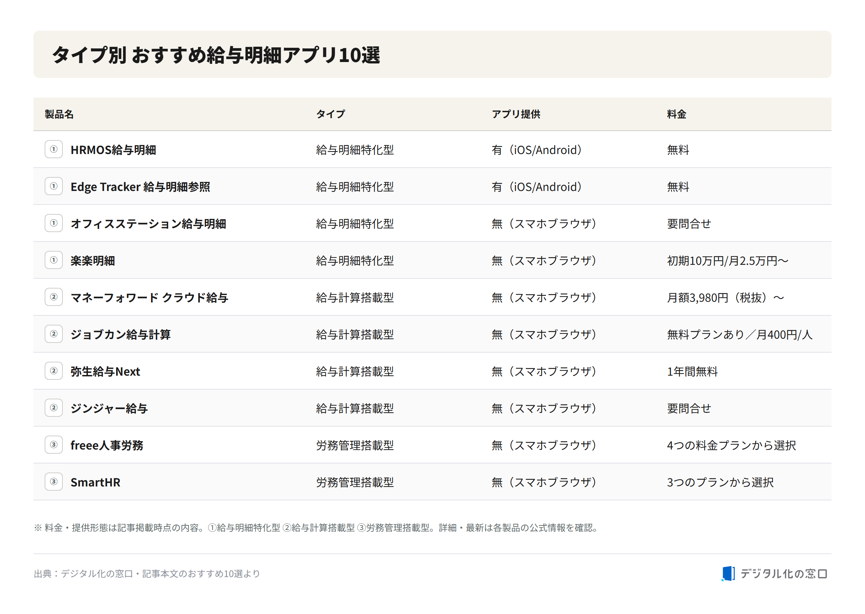The width and height of the screenshot is (865, 614).
Task: Click the ① badge beside Edge Tracker 給与明細参照
Action: click(x=54, y=186)
